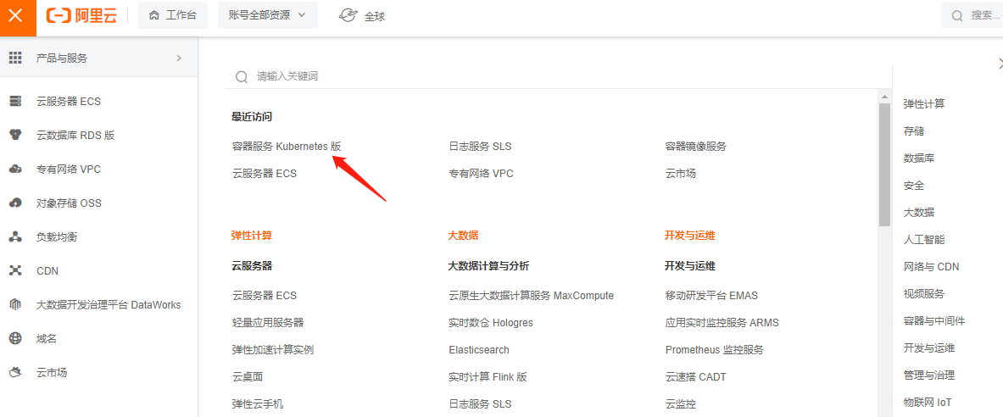Click the search magnifier icon in top bar
1003x417 pixels.
(957, 16)
